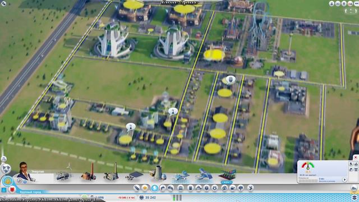Pick the nuclear power plant with cooling tower
The image size is (359, 202).
[158, 173]
